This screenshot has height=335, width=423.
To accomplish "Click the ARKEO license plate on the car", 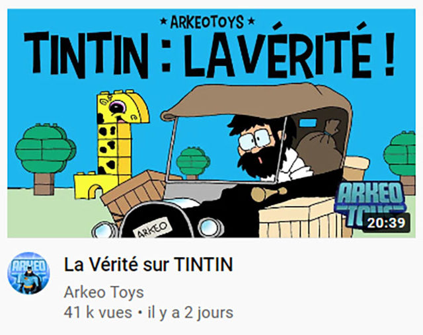I will 153,229.
